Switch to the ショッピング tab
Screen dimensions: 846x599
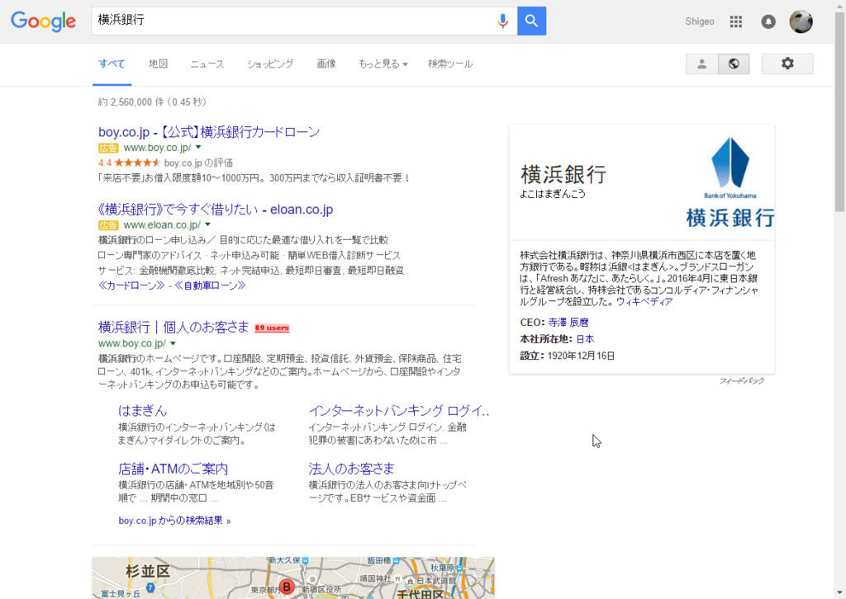pos(270,64)
